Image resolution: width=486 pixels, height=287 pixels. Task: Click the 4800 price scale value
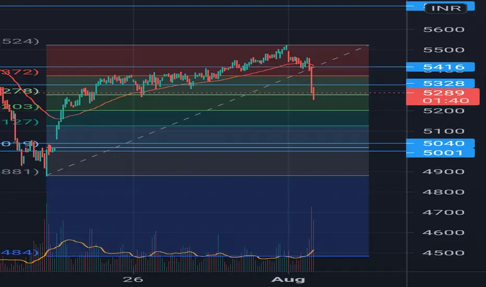(444, 192)
